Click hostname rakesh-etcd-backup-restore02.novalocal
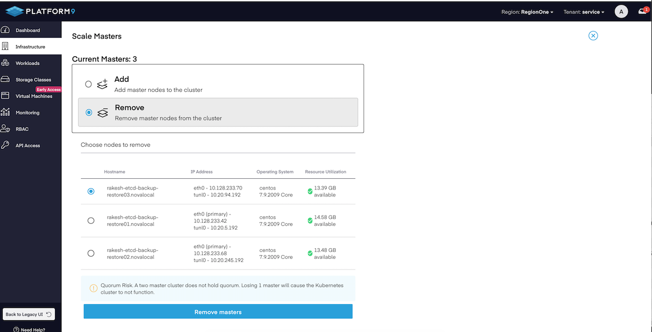652x332 pixels. click(x=133, y=253)
